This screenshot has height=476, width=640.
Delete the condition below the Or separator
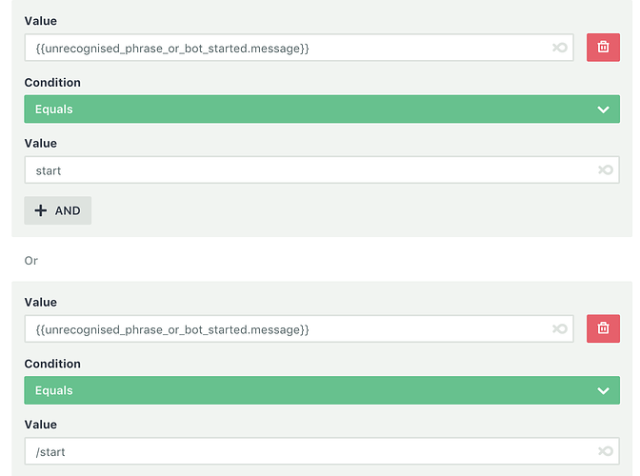(x=603, y=328)
